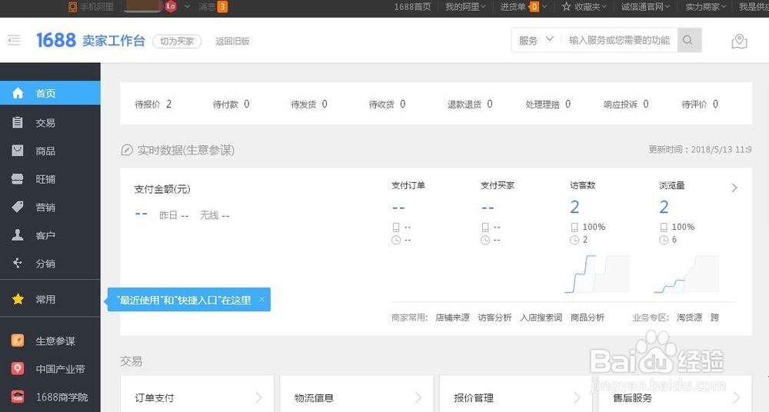
Task: Click the home icon beside 首页
Action: [18, 93]
